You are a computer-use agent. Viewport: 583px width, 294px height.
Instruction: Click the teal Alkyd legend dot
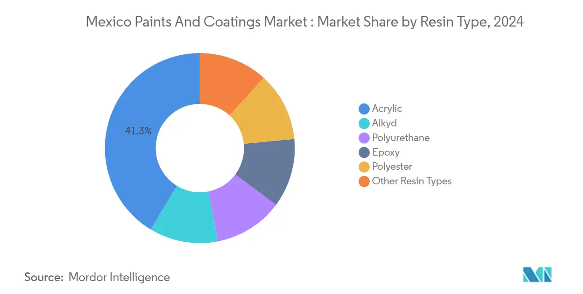point(364,123)
